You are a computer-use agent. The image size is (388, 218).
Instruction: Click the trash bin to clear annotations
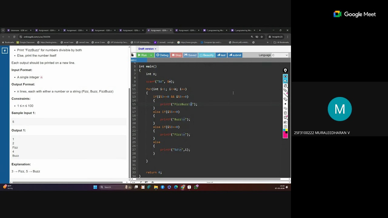(x=285, y=113)
